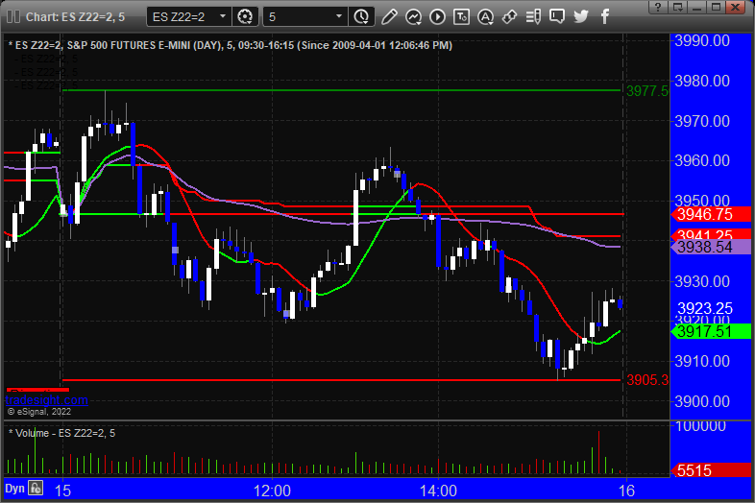
Task: Click the panel grip icon left of Chart title
Action: 13,17
